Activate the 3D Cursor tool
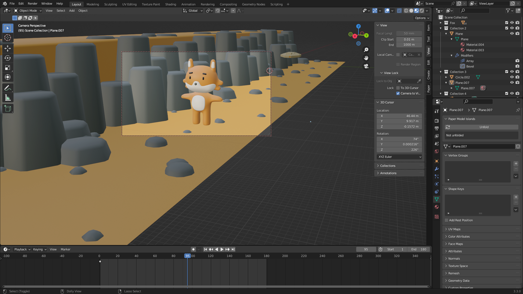This screenshot has width=523, height=294. click(x=8, y=38)
